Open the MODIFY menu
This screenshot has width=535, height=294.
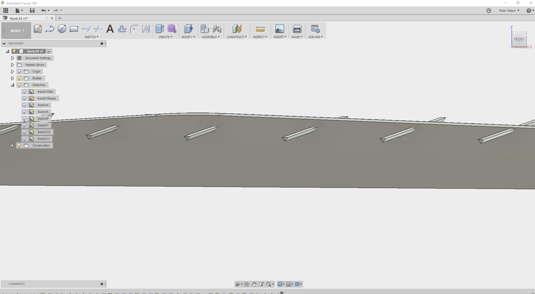coord(188,37)
